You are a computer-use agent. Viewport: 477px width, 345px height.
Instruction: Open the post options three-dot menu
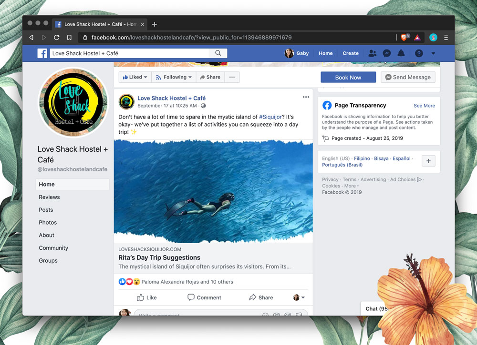pos(306,97)
